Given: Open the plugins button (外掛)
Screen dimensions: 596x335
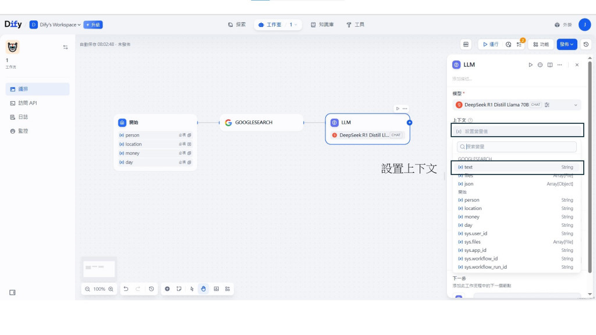Looking at the screenshot, I should click(x=563, y=24).
